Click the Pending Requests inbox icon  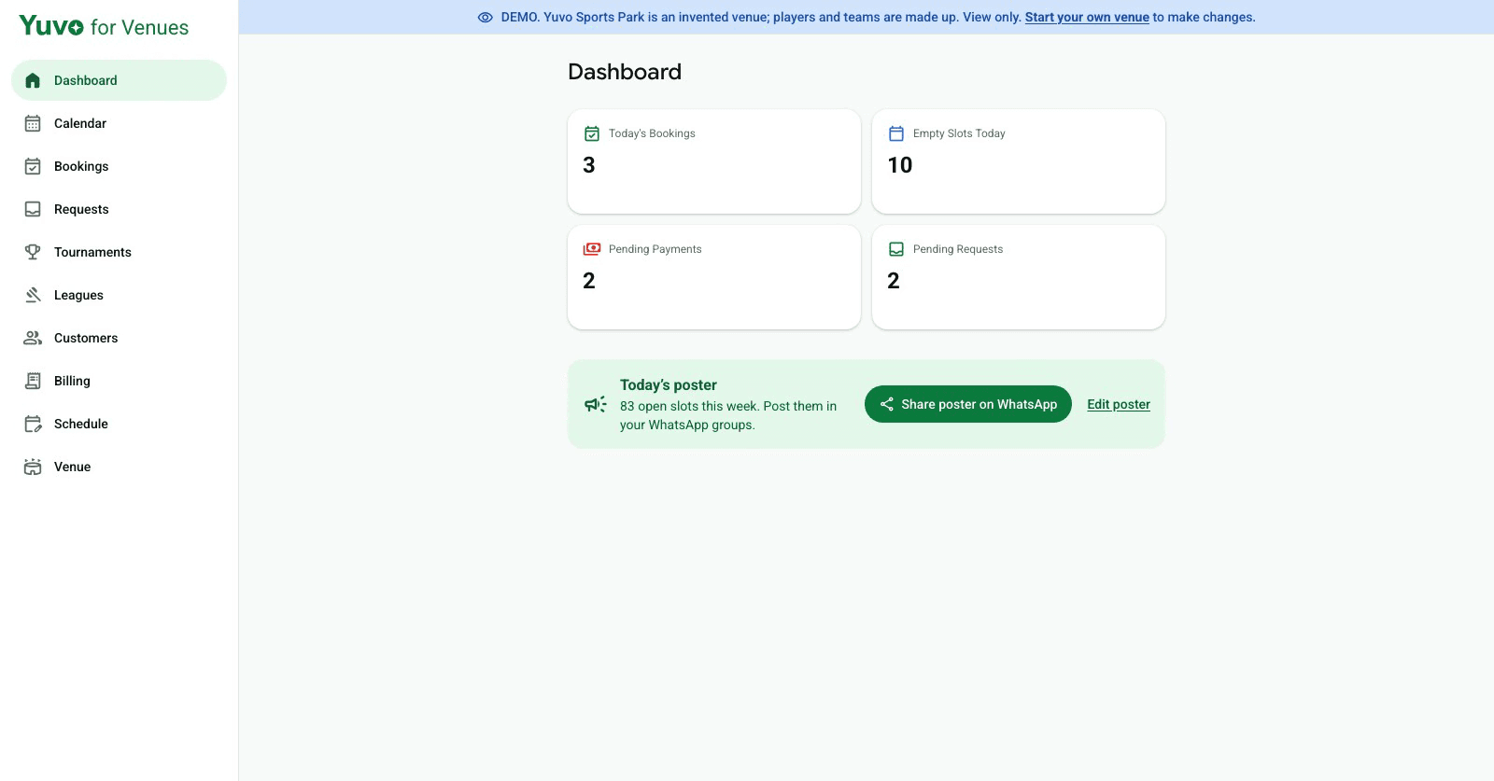click(896, 249)
